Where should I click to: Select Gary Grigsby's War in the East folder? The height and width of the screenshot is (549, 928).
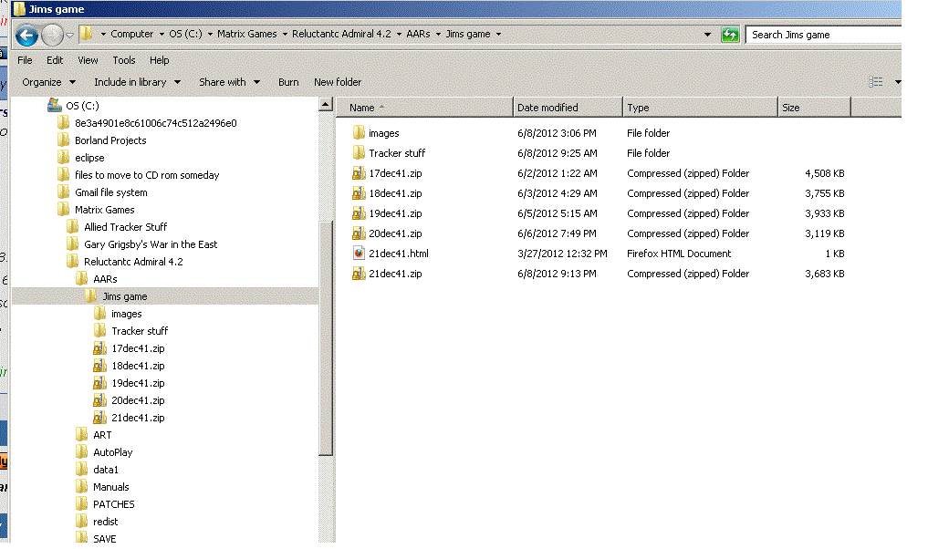click(151, 244)
